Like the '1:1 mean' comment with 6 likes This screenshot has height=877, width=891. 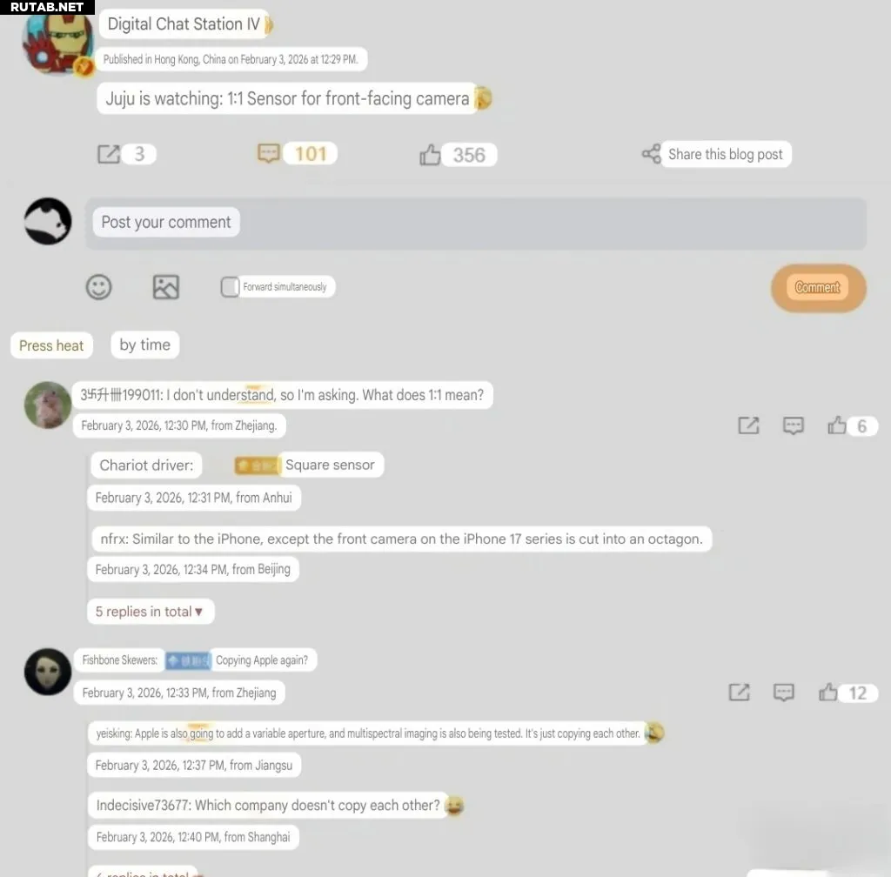[x=837, y=425]
